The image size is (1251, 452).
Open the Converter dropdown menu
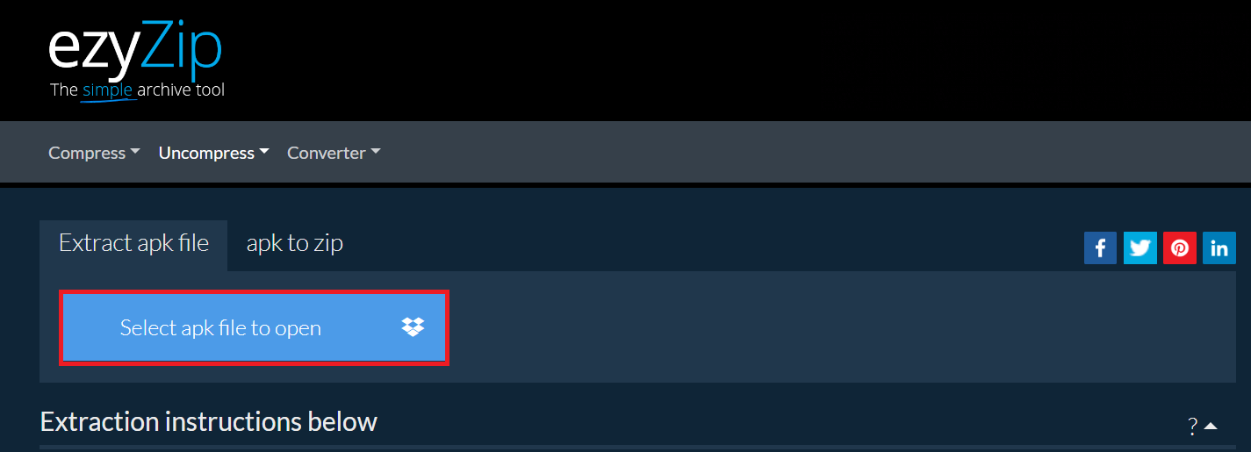pyautogui.click(x=334, y=153)
